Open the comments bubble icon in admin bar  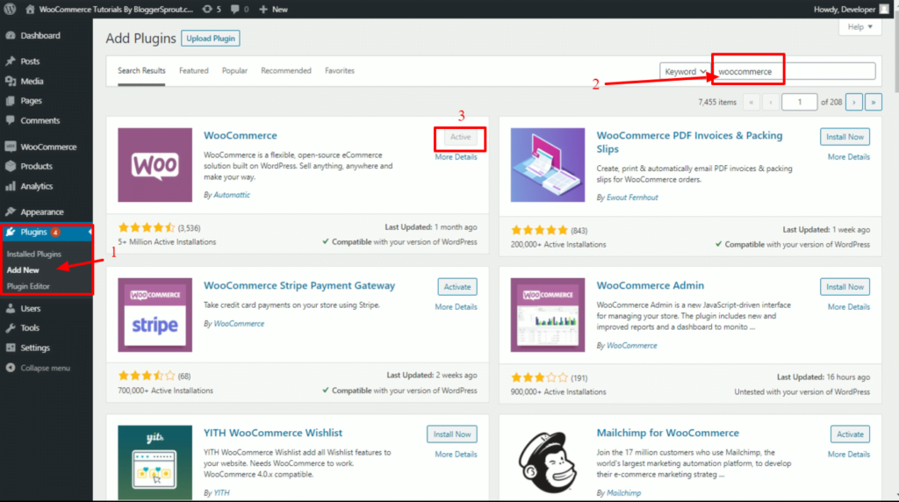pyautogui.click(x=235, y=9)
